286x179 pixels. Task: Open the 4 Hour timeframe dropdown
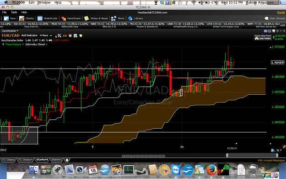point(46,35)
